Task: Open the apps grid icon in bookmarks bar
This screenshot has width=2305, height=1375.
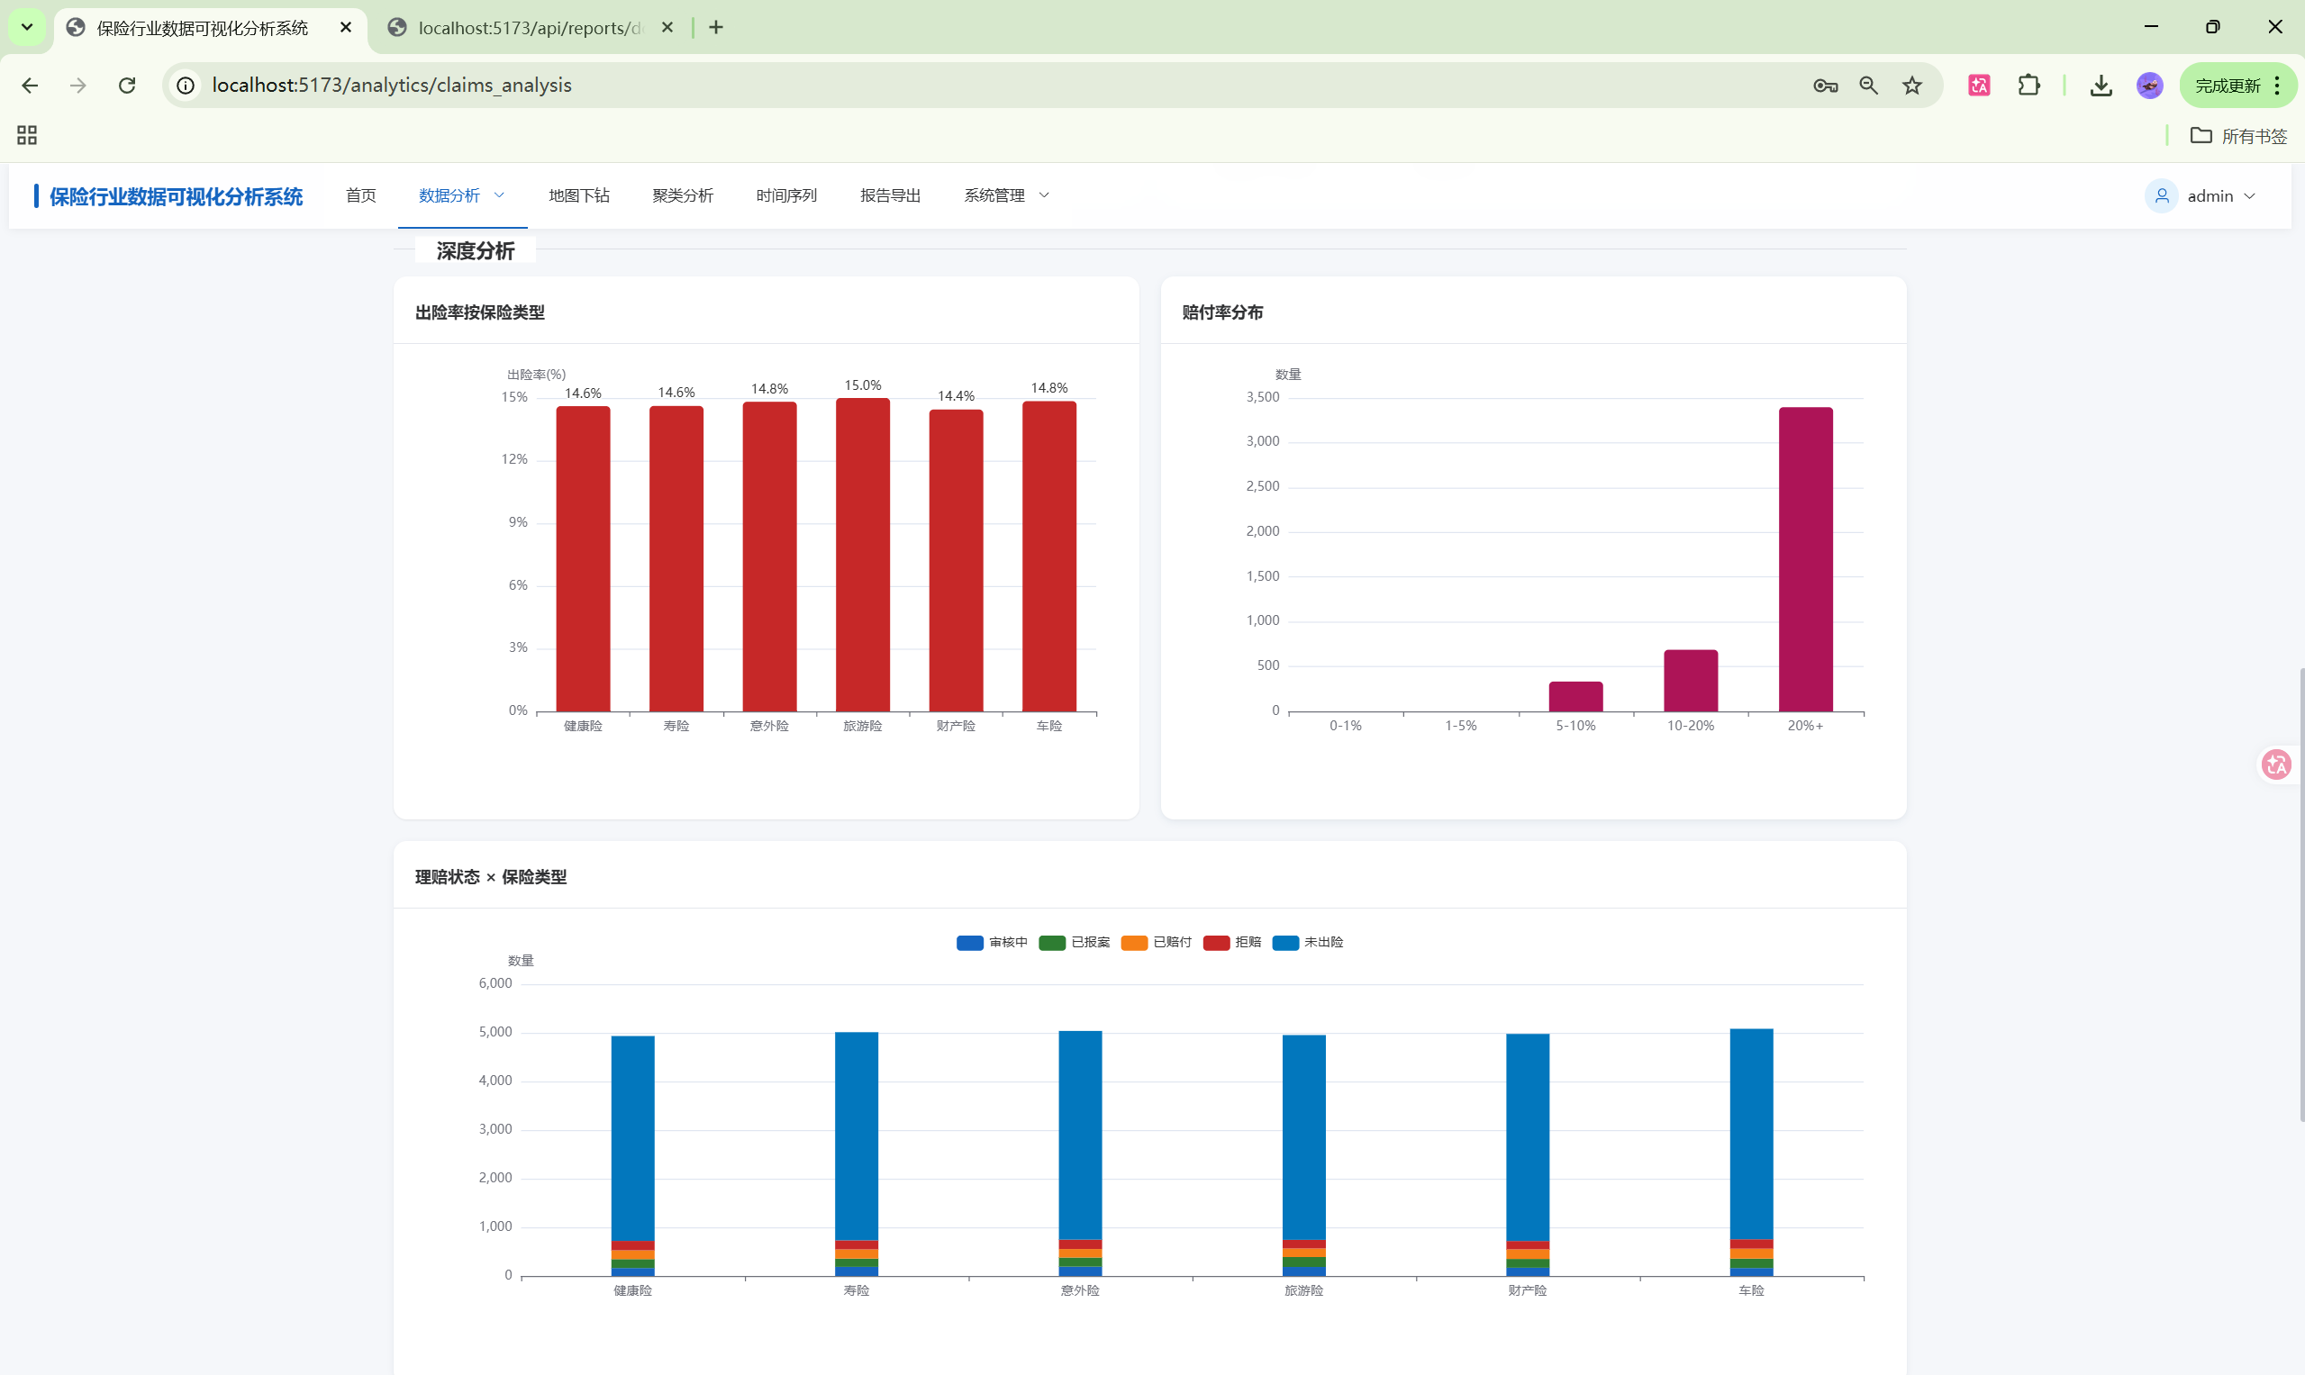Action: click(27, 135)
